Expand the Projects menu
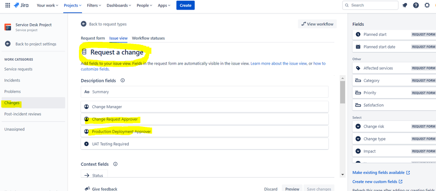Image resolution: width=436 pixels, height=191 pixels. point(72,5)
